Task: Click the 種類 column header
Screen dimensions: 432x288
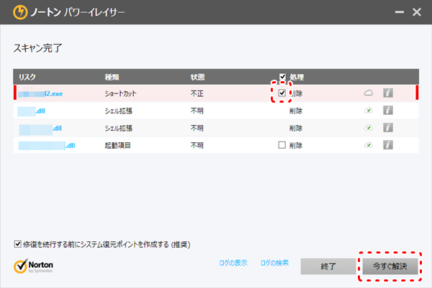Action: (112, 78)
